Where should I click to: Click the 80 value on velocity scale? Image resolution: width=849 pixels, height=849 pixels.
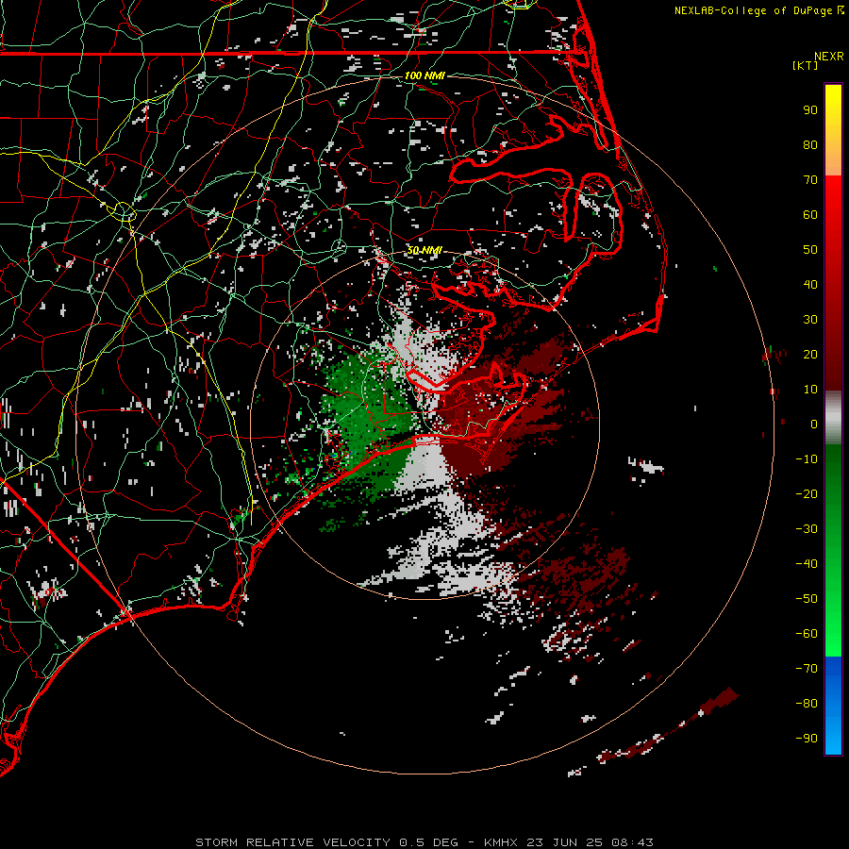tap(810, 145)
